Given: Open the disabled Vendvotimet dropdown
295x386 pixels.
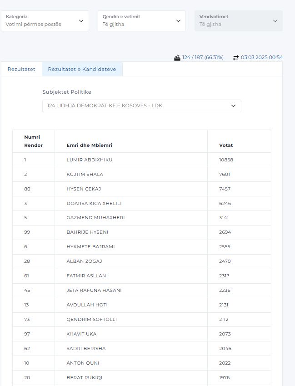Looking at the screenshot, I should 238,20.
